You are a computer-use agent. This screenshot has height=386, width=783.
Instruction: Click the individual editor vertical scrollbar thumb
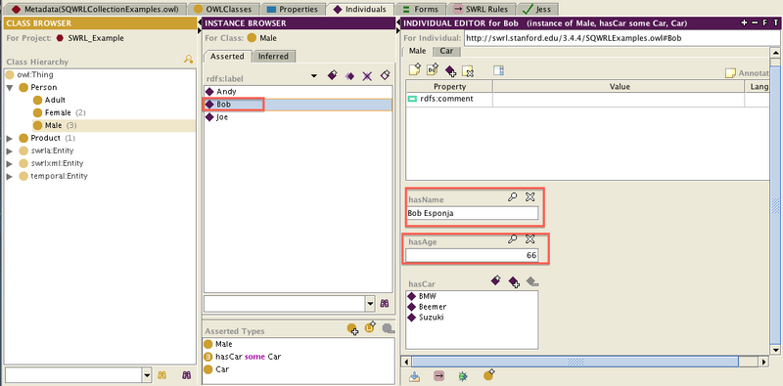click(775, 204)
